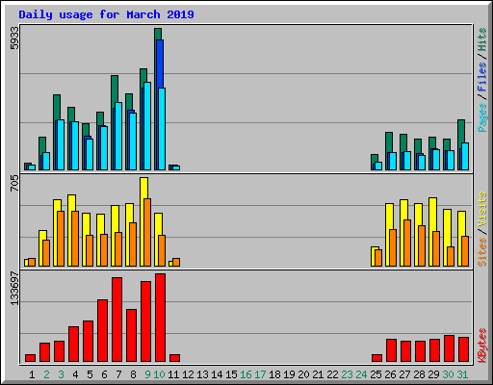Click the 5933 hits axis value
493x385 pixels.
click(x=14, y=38)
